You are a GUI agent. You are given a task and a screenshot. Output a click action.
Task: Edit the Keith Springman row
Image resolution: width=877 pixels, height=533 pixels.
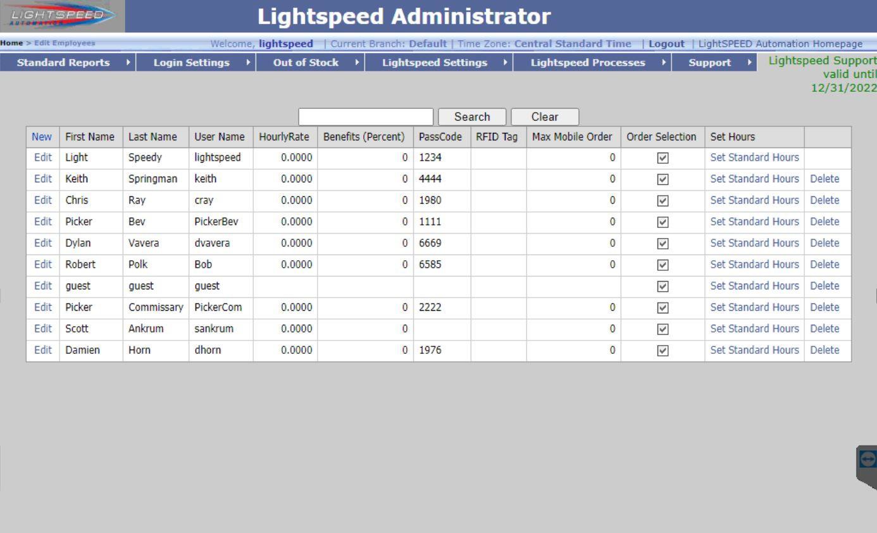click(43, 179)
